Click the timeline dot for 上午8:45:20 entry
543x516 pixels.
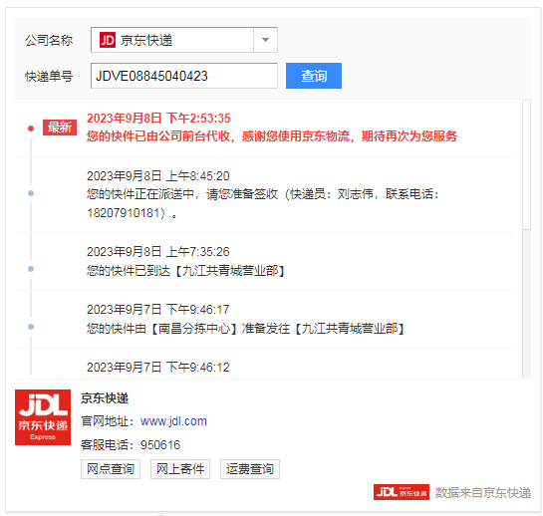(31, 193)
